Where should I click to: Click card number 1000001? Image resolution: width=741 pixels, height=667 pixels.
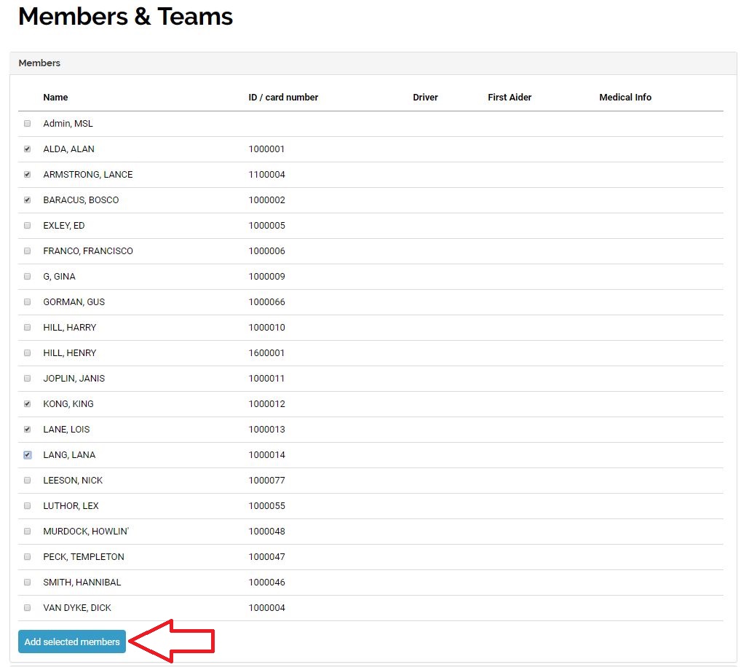click(266, 149)
